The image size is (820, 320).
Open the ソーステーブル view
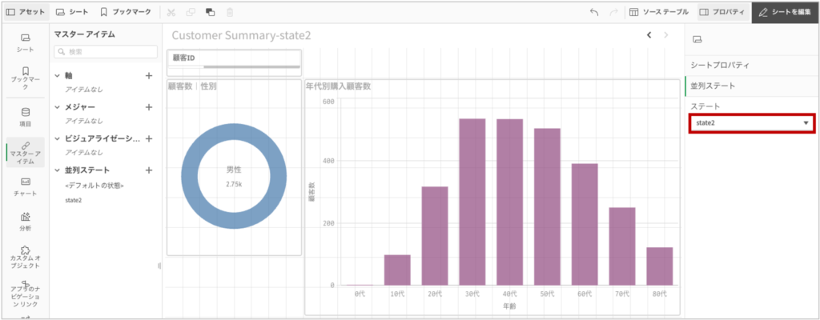(659, 13)
